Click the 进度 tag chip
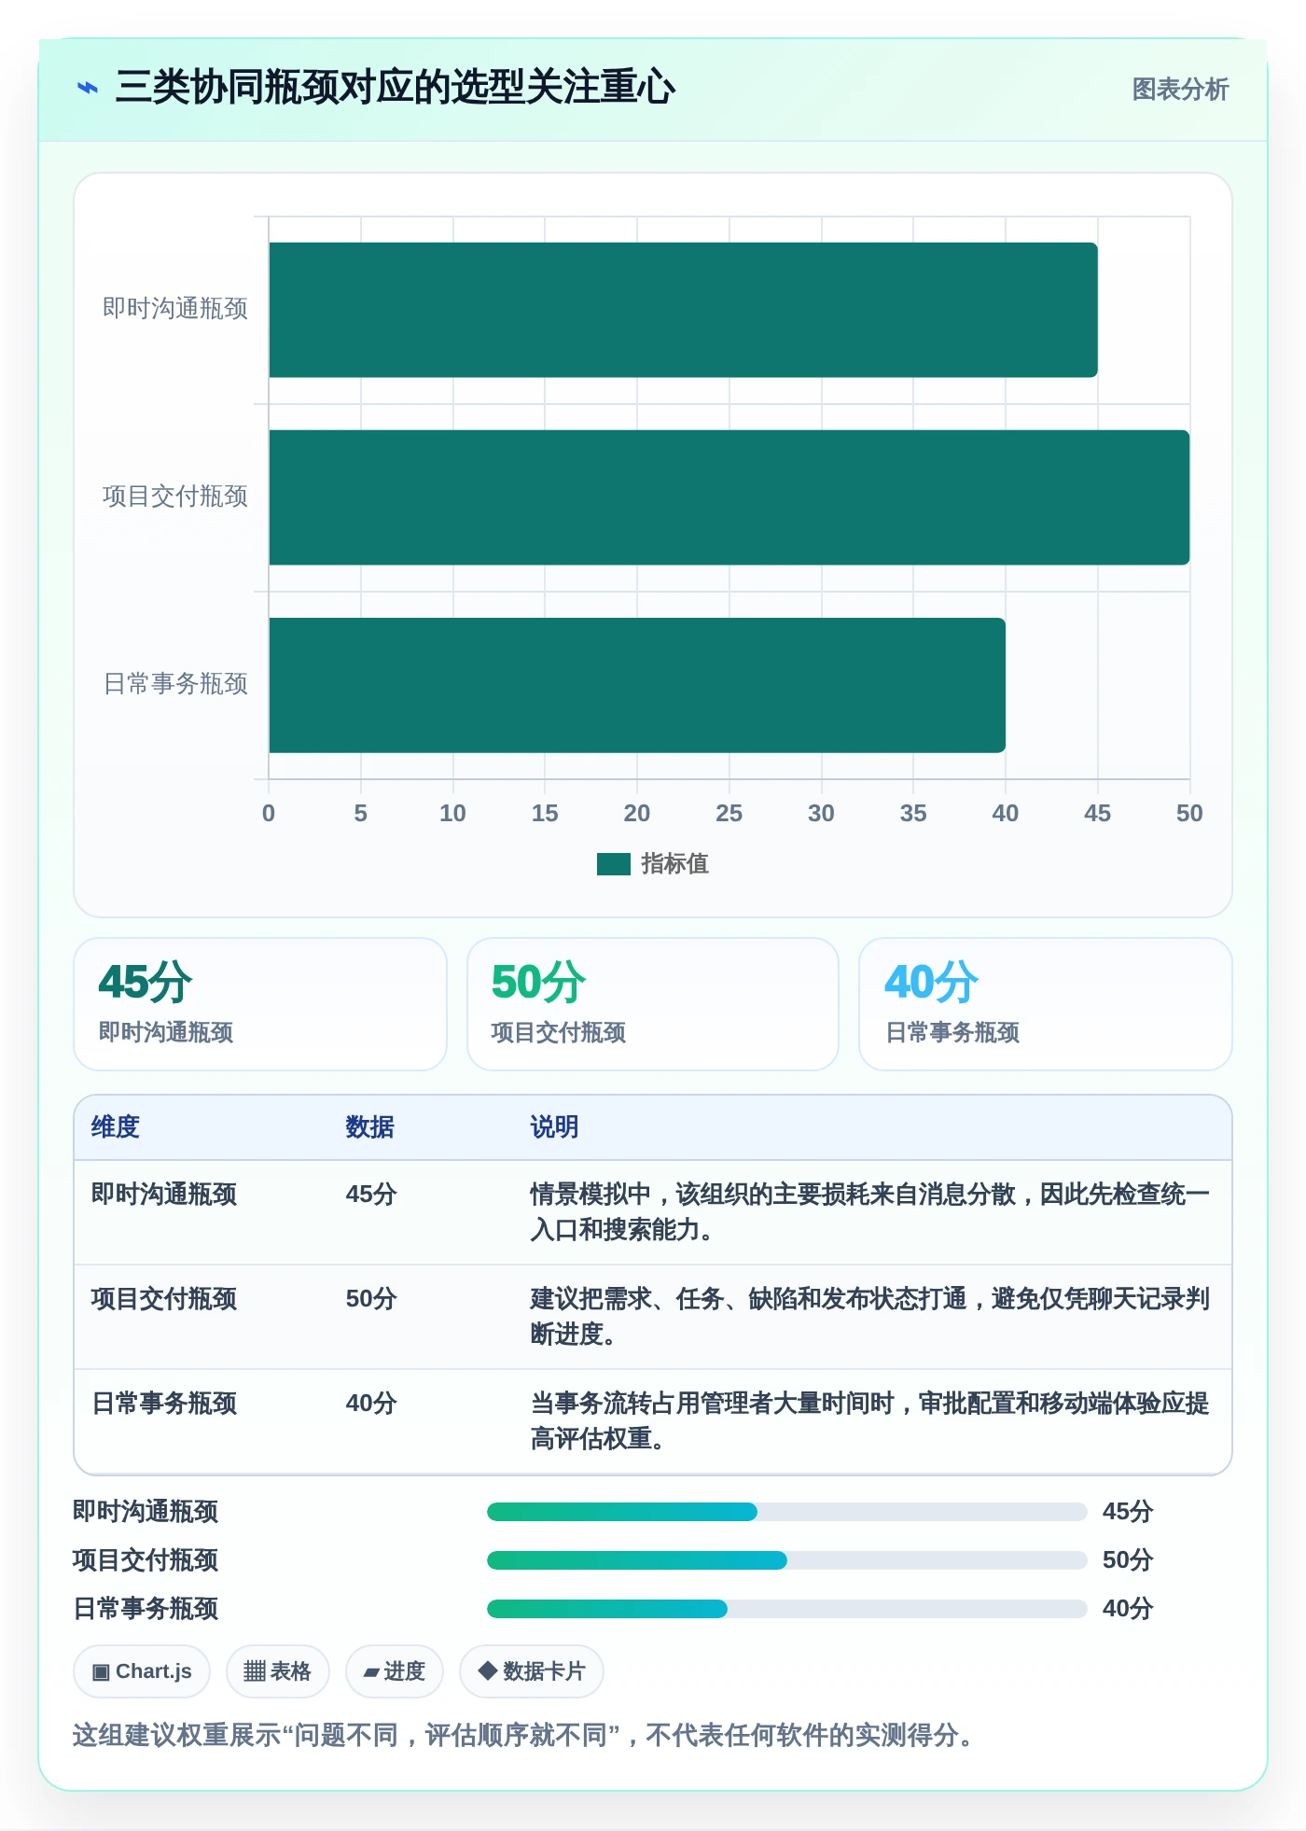Image resolution: width=1306 pixels, height=1831 pixels. 395,1671
